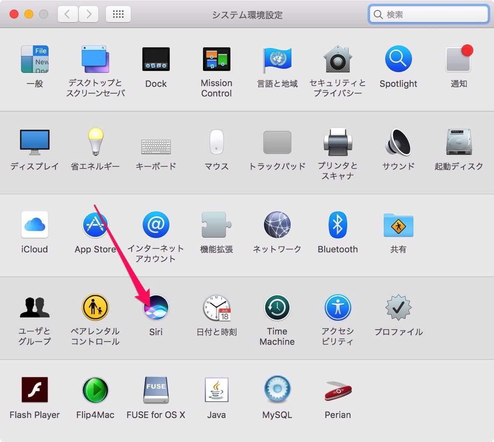Open 言語と地域 flag icon

[277, 59]
